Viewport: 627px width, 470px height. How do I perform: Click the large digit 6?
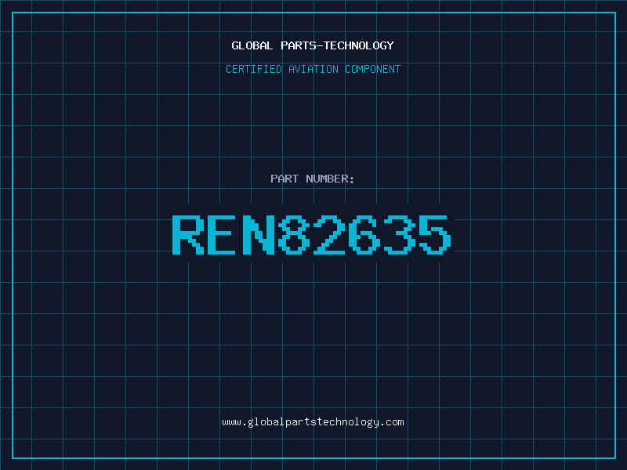pyautogui.click(x=364, y=235)
